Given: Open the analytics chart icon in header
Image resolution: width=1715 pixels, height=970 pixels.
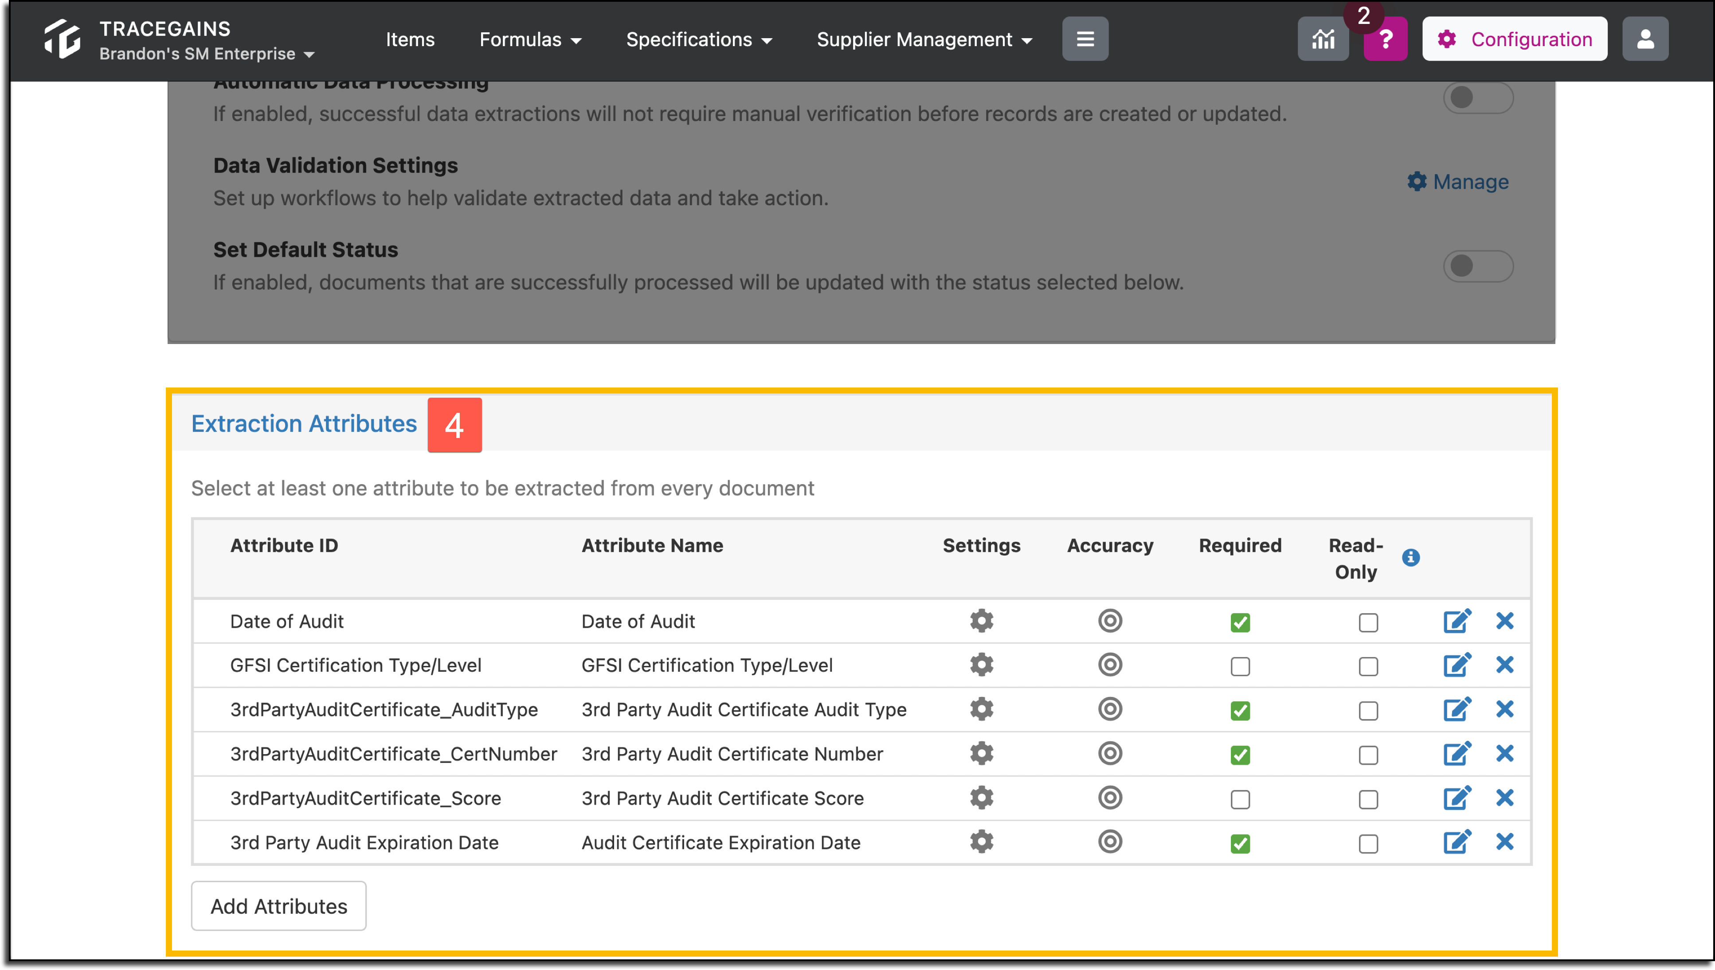Looking at the screenshot, I should [x=1323, y=39].
